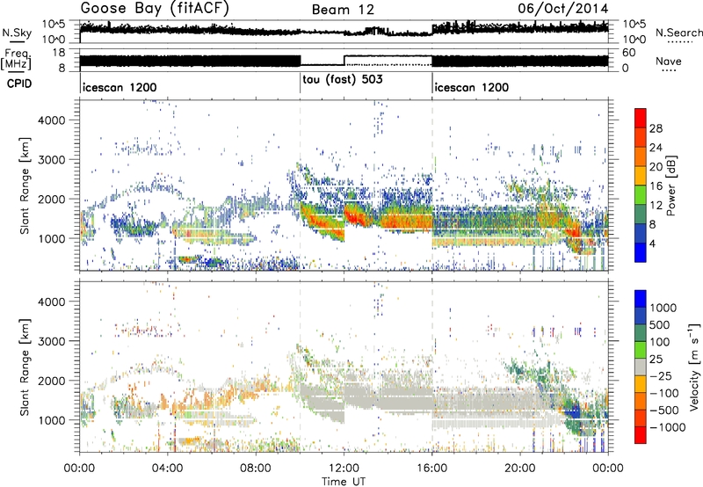Screen dimensions: 703x487
Task: Click the '16' tick on Power colorbar
Action: pos(656,186)
